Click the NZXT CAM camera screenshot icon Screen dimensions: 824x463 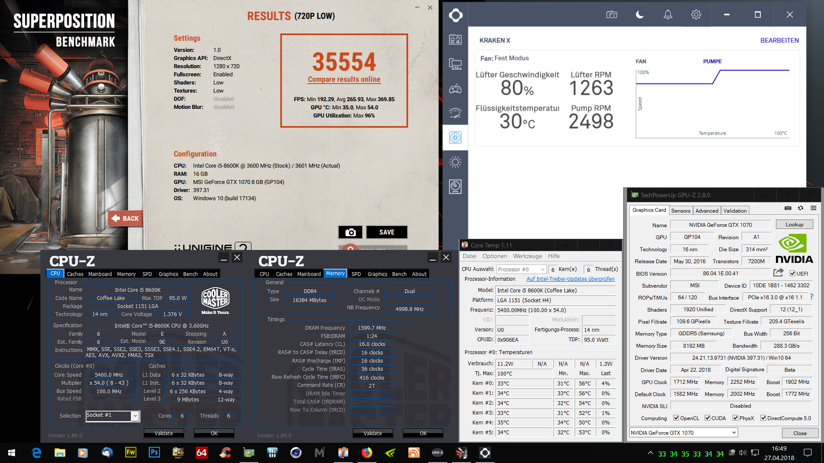(612, 15)
